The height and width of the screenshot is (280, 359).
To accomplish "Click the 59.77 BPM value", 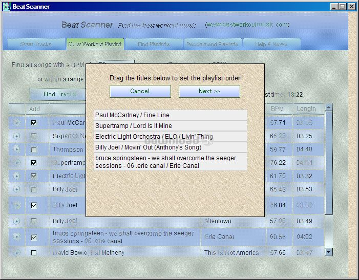I will [278, 149].
